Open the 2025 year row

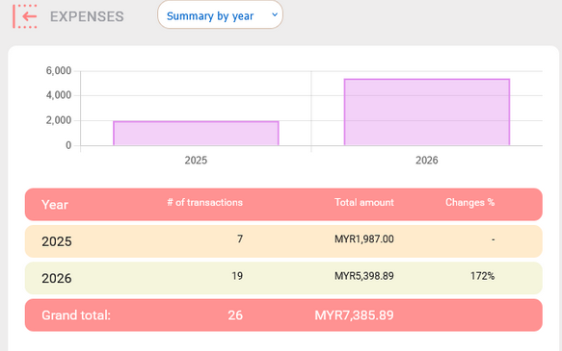283,241
